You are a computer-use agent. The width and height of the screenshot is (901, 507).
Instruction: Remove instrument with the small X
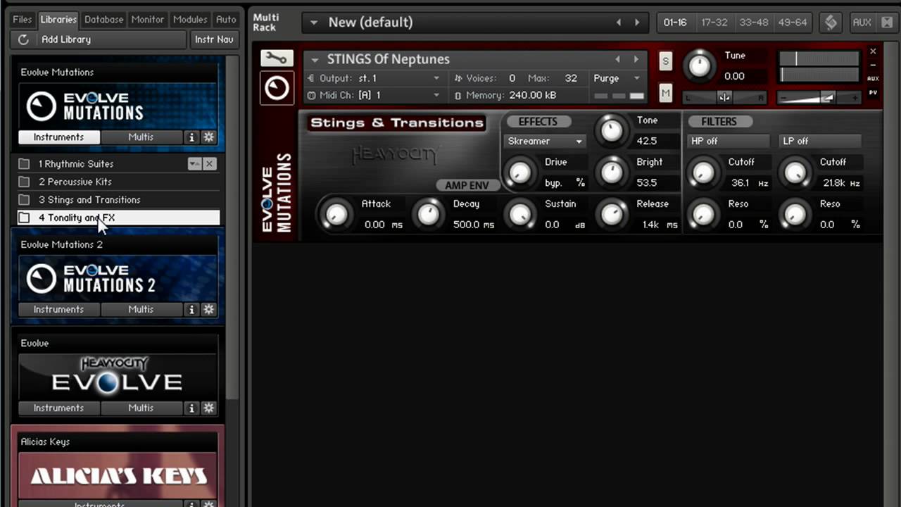pyautogui.click(x=873, y=51)
